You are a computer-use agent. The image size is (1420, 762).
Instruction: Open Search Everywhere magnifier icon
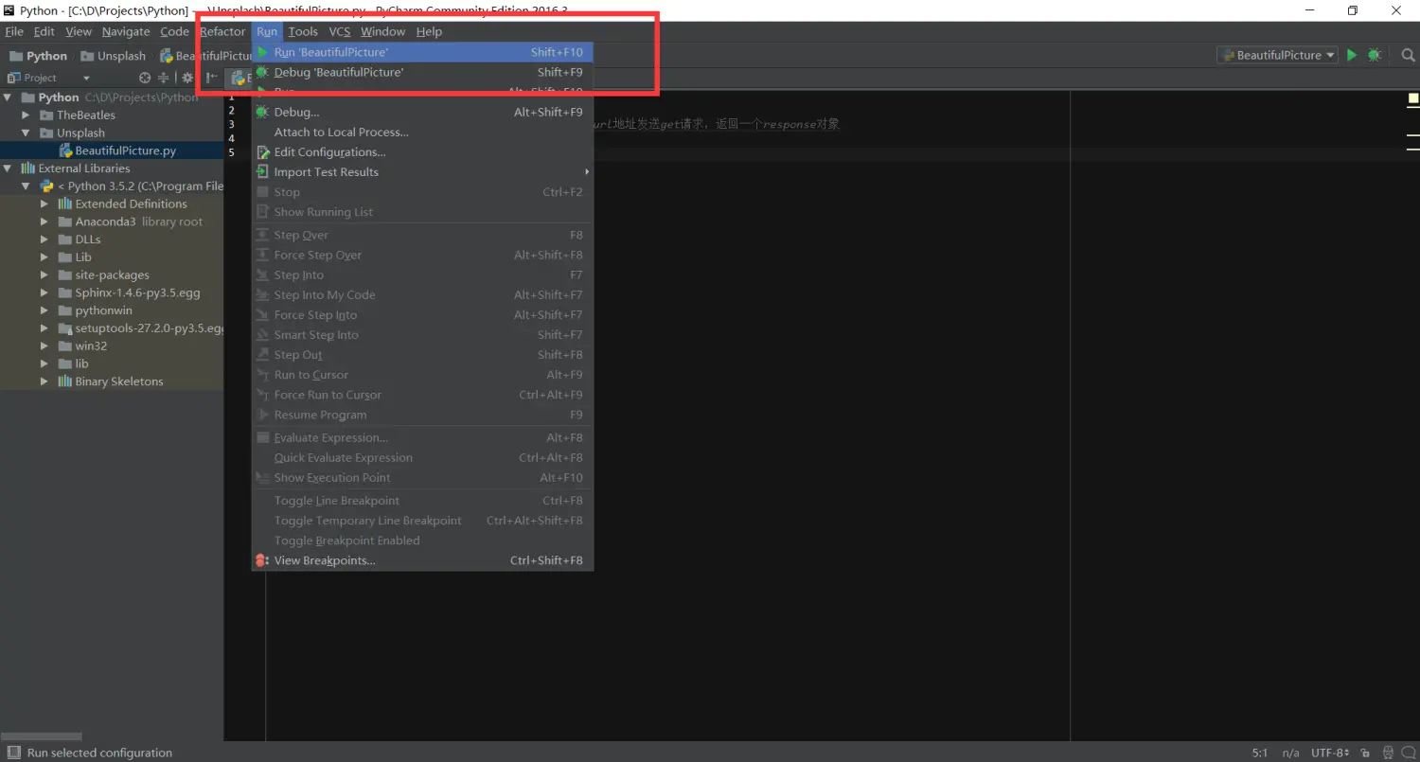(1408, 55)
